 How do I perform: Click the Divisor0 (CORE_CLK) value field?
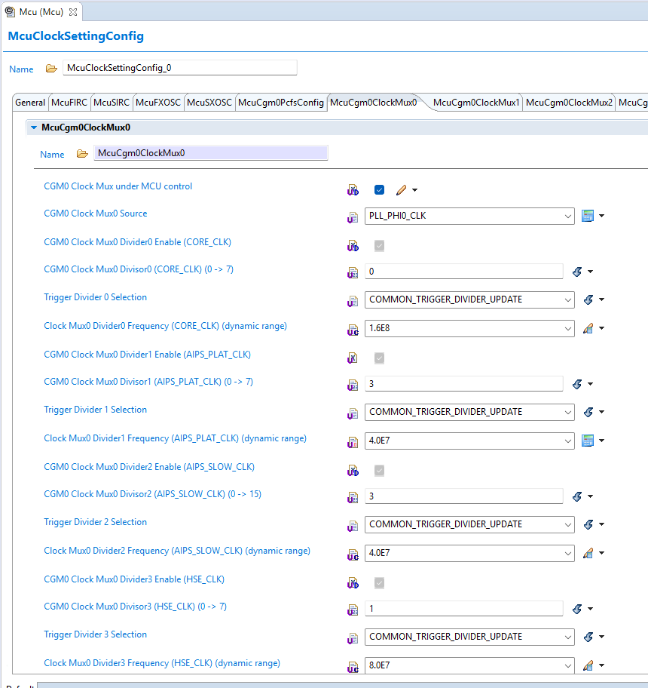[463, 271]
